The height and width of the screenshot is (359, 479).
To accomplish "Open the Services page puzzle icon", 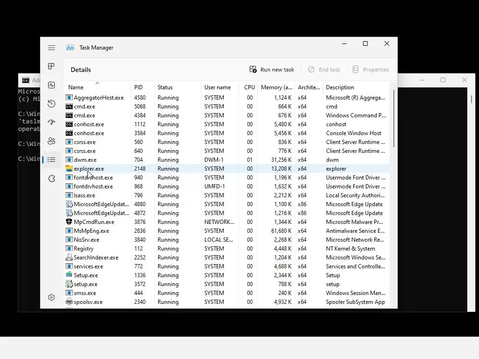I will [x=51, y=179].
